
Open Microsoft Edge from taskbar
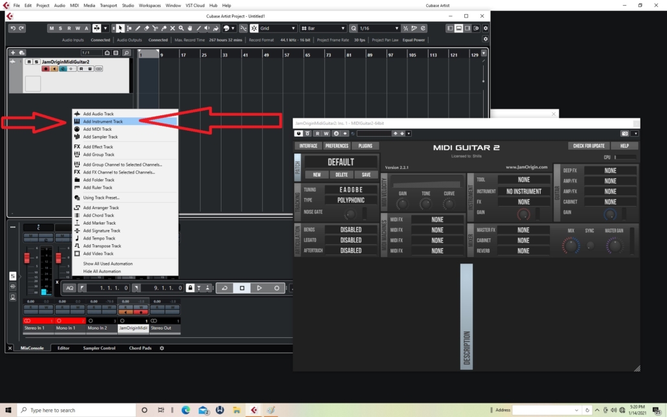[x=186, y=410]
